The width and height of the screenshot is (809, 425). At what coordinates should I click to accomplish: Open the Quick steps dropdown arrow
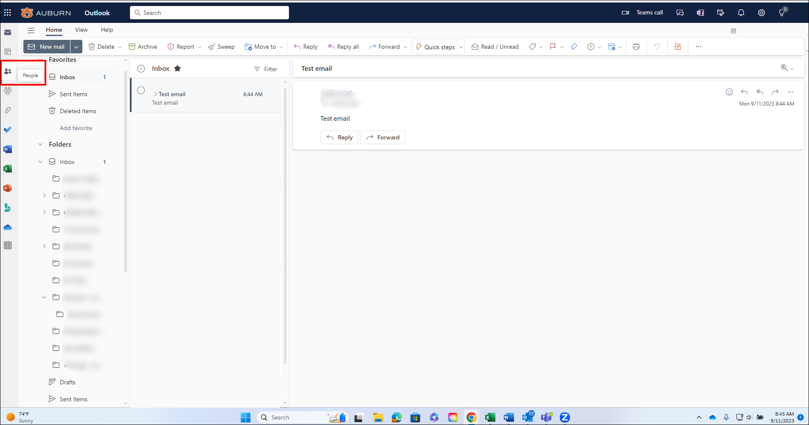coord(461,47)
